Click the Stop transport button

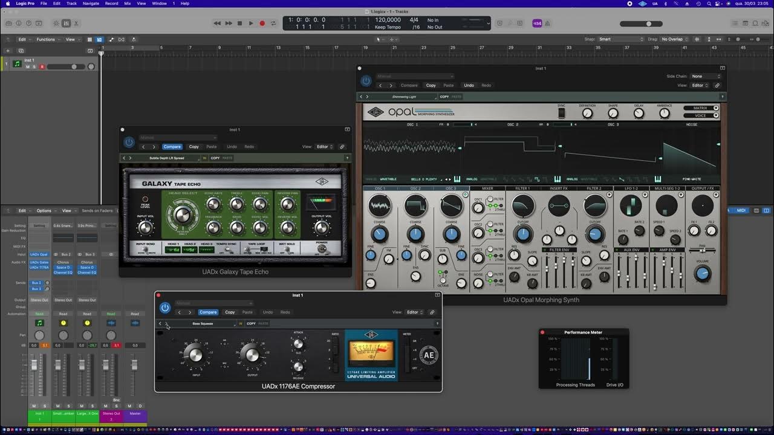239,23
